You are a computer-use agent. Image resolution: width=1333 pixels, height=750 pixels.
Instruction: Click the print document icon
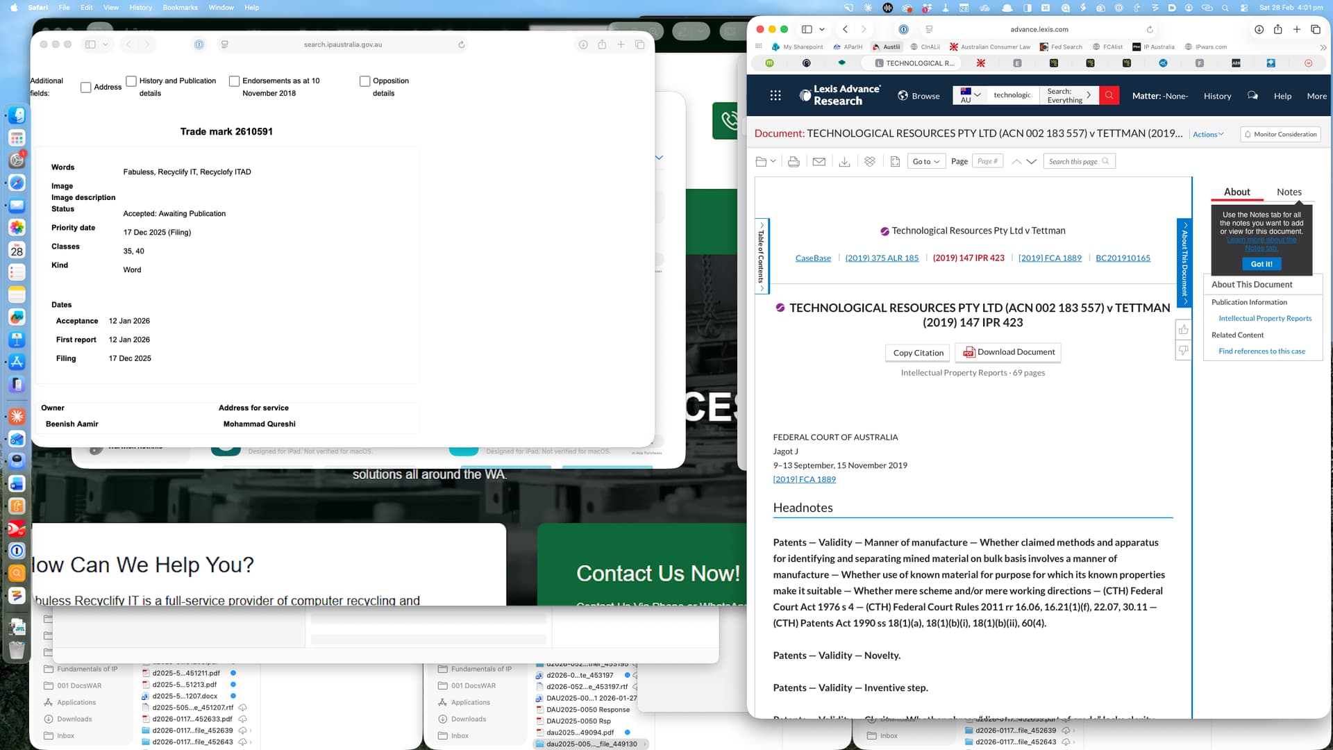794,162
